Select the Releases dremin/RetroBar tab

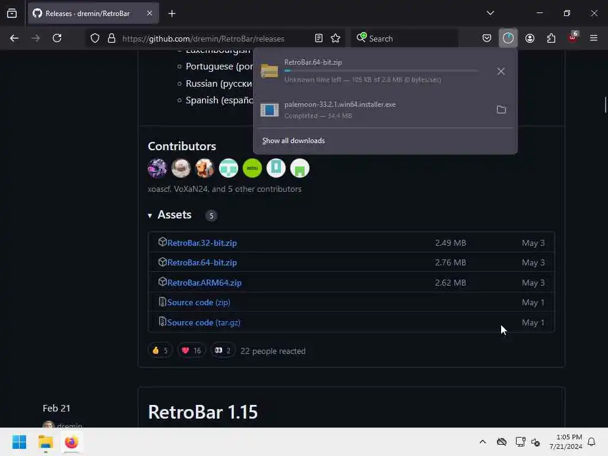(93, 13)
